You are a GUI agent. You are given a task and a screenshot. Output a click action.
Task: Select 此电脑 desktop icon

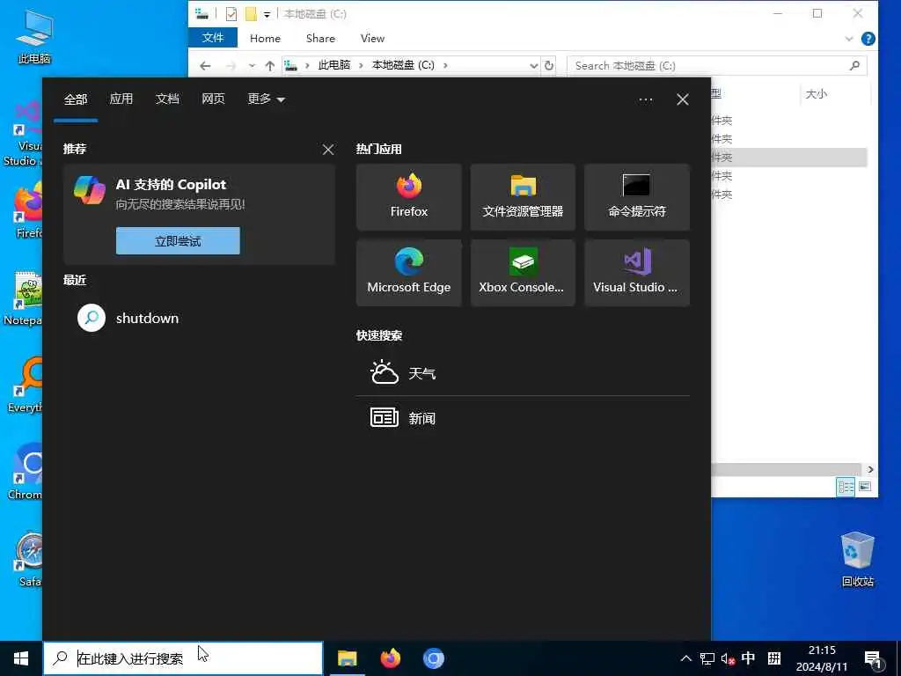click(x=34, y=35)
